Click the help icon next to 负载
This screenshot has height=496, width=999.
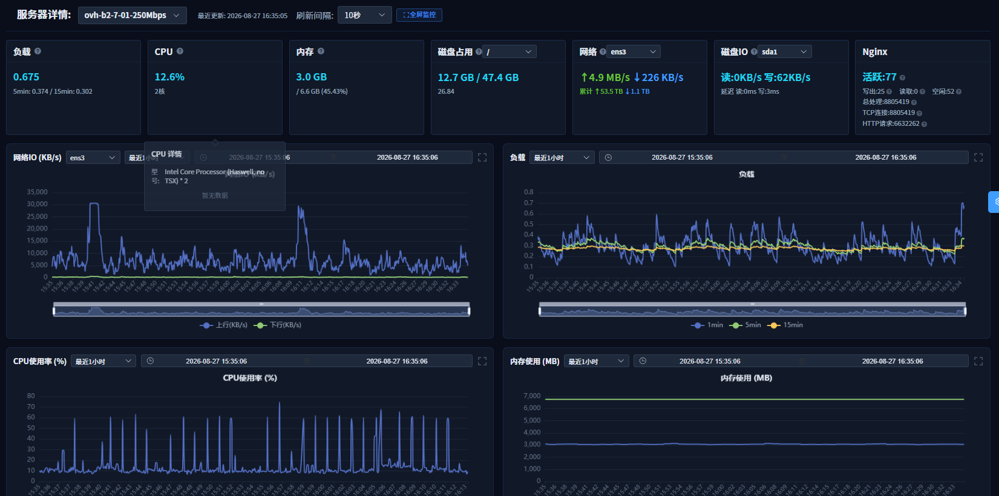(38, 51)
